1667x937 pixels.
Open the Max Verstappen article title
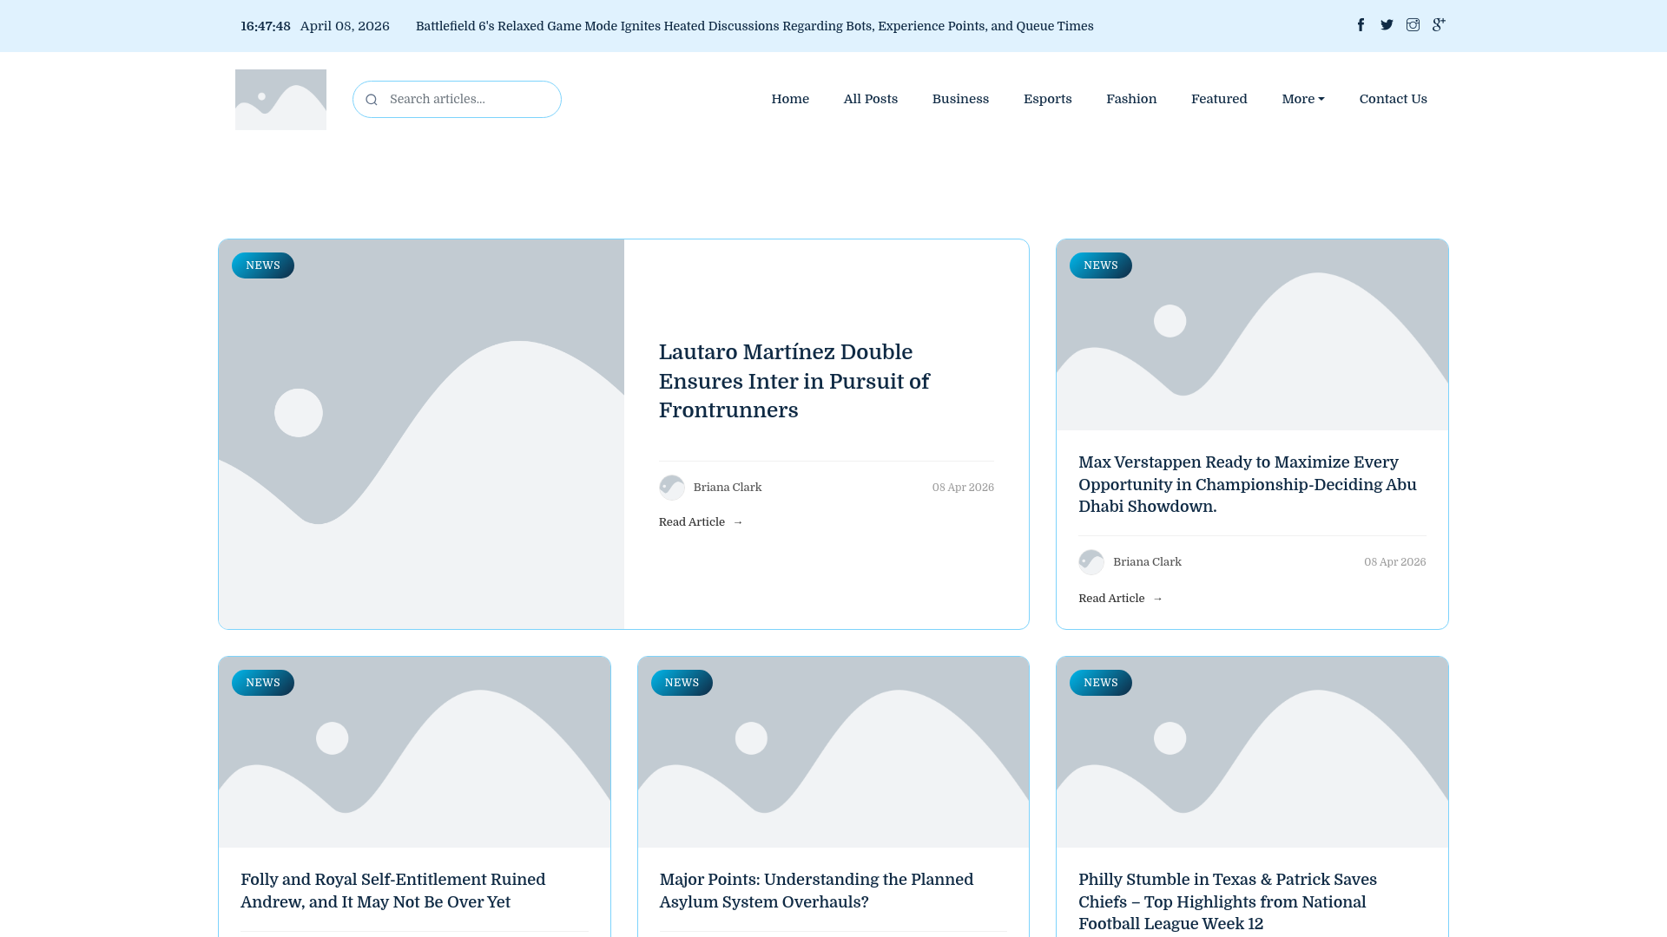pos(1247,485)
